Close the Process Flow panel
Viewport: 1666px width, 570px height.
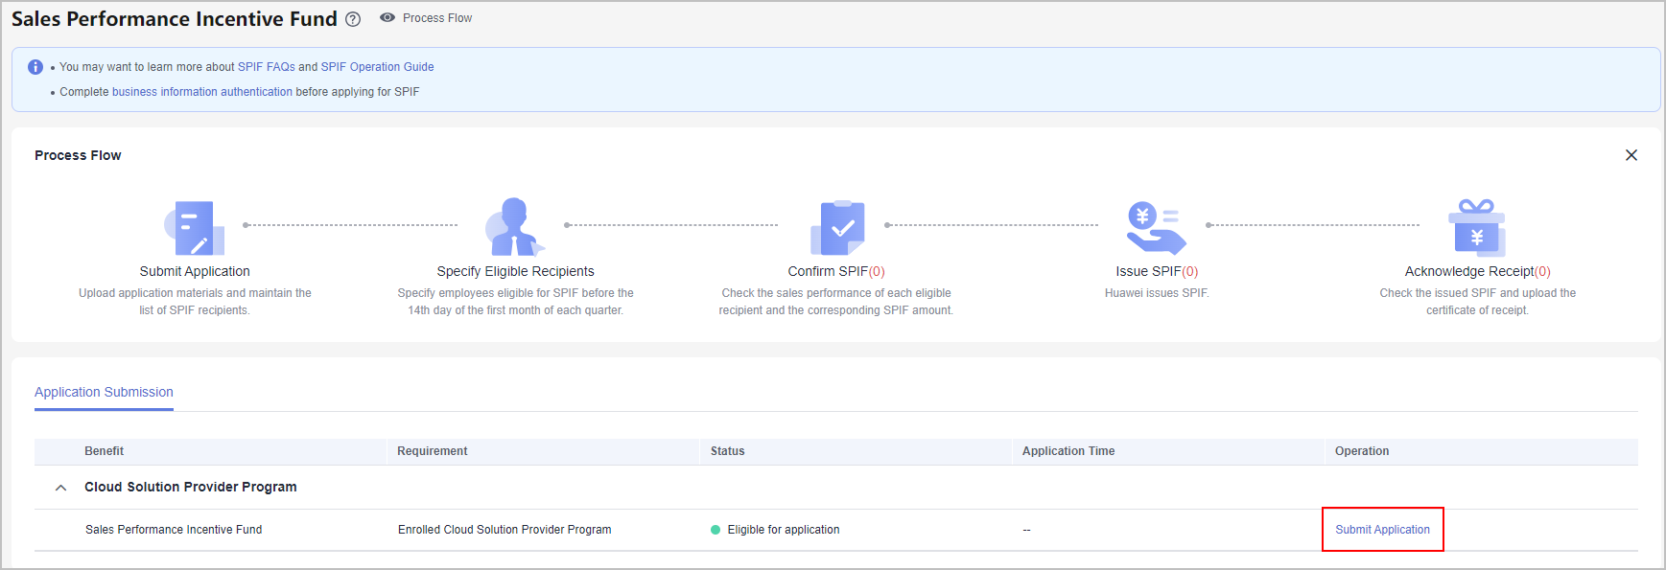(x=1631, y=155)
